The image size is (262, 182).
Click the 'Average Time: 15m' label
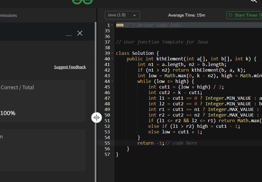coord(186,15)
